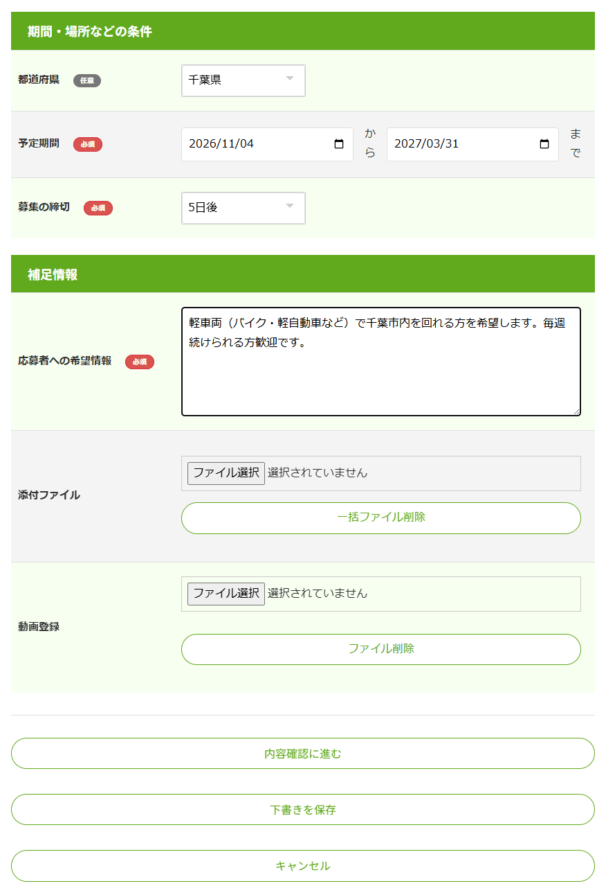Open calendar picker icon for end date 2027/03/31
The width and height of the screenshot is (606, 895).
544,144
